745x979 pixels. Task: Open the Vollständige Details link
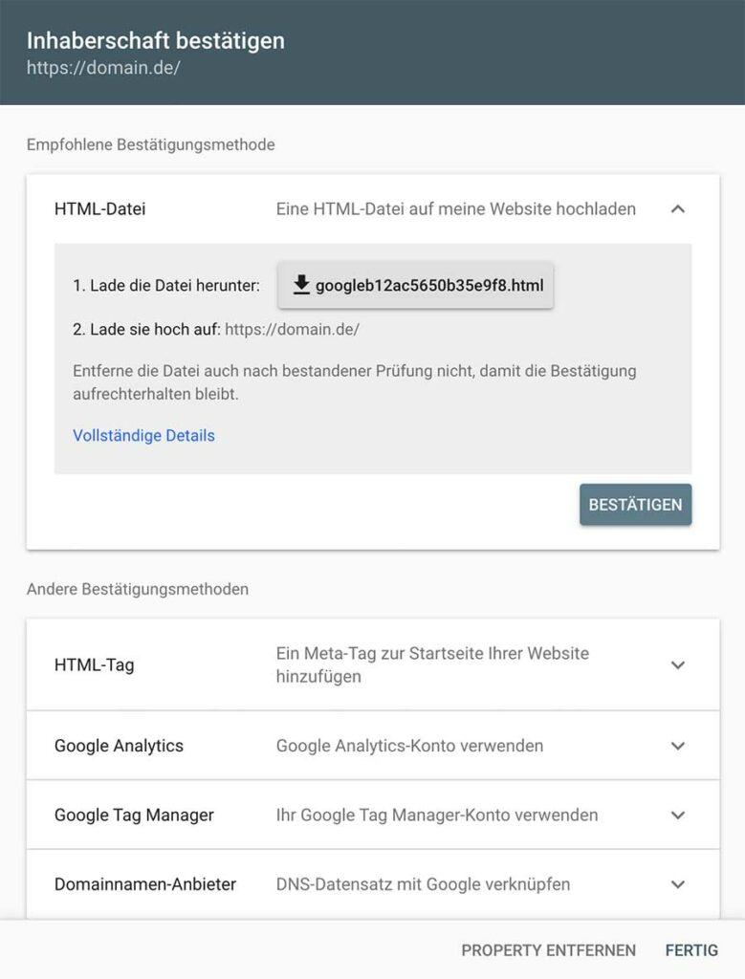click(143, 436)
